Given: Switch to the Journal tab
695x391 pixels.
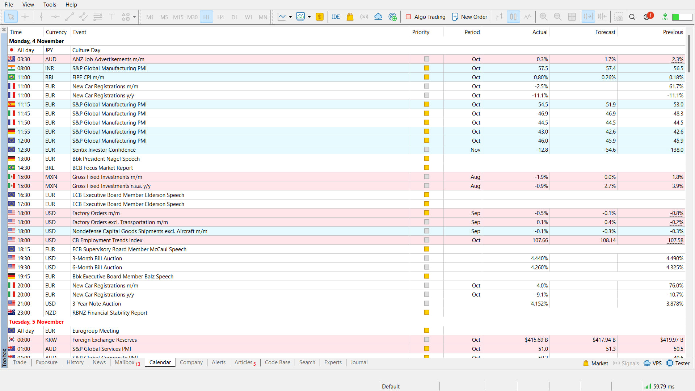Looking at the screenshot, I should pos(359,362).
